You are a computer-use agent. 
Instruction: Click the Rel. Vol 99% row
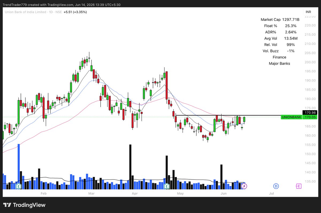[280, 45]
